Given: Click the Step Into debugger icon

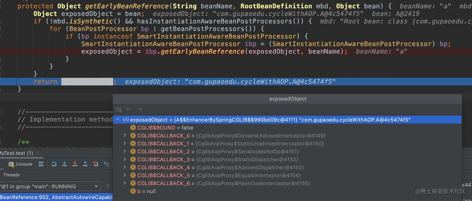Looking at the screenshot, I should (65, 164).
